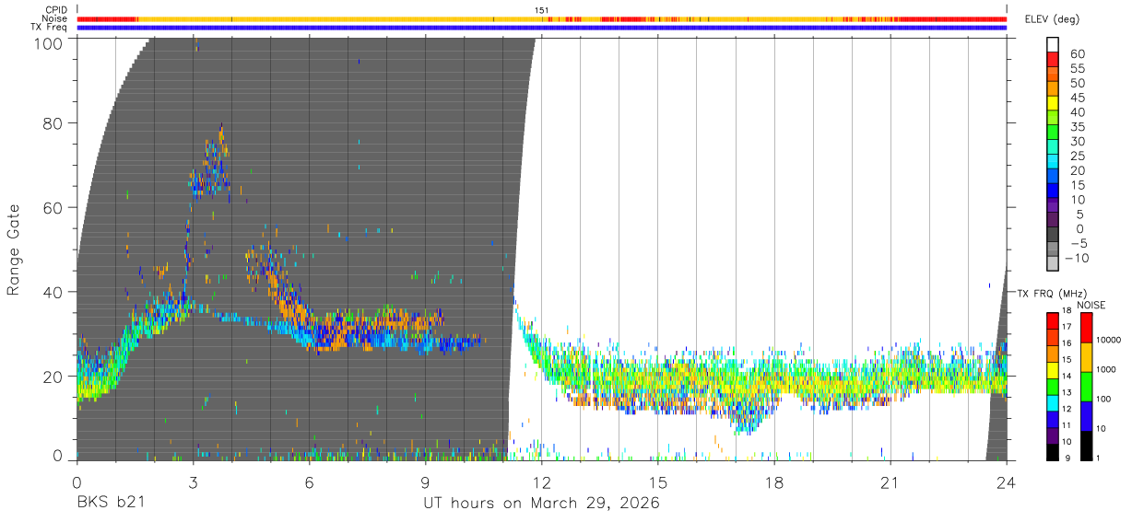
Task: Click Range Gate axis tick 40
Action: click(54, 292)
